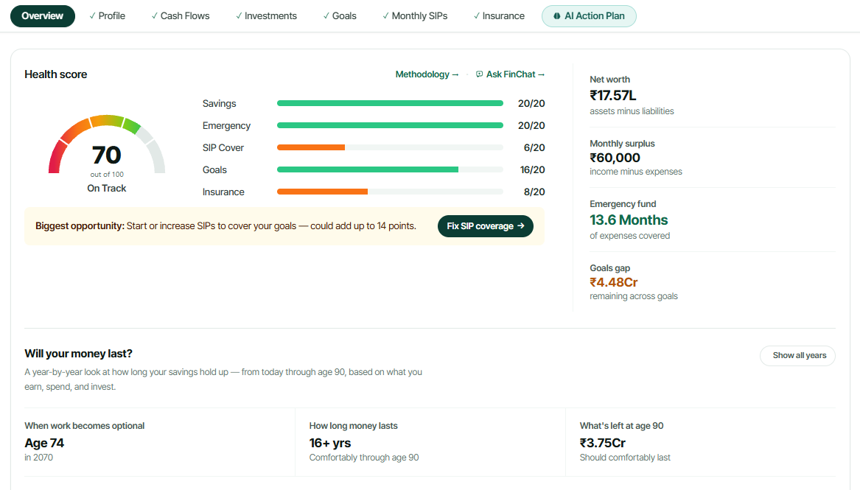Click the Emergency 20/20 score
The height and width of the screenshot is (490, 860).
531,125
